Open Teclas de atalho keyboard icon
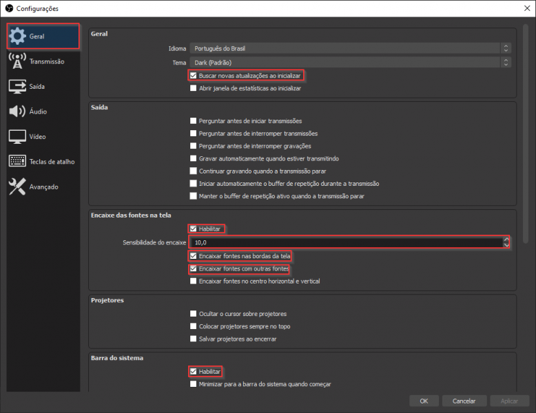Image resolution: width=536 pixels, height=413 pixels. pyautogui.click(x=18, y=162)
